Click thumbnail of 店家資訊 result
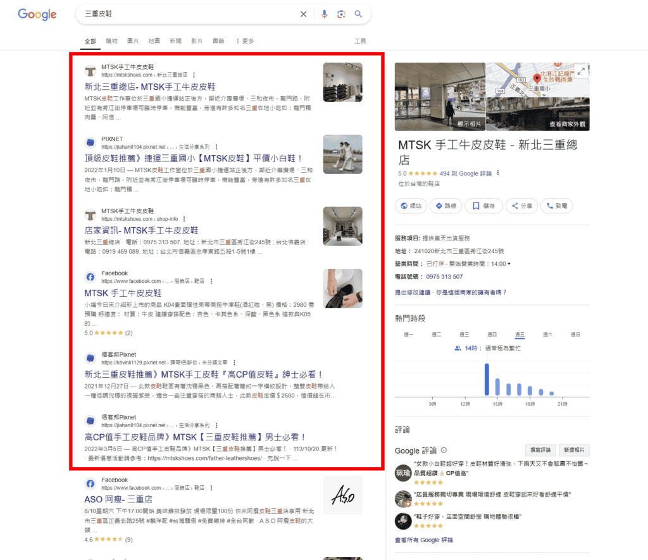Viewport: 648px width, 560px height. pos(342,226)
